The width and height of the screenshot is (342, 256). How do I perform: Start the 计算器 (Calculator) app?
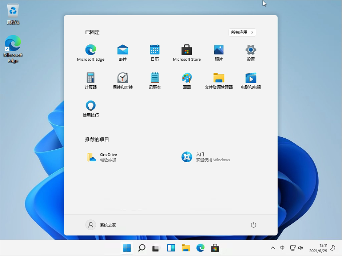click(x=91, y=80)
